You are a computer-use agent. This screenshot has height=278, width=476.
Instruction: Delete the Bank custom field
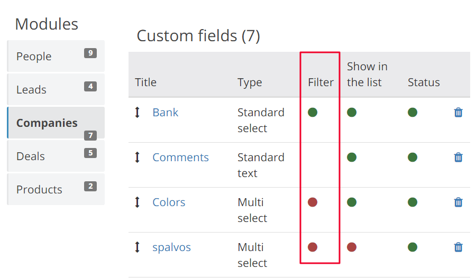pos(458,112)
